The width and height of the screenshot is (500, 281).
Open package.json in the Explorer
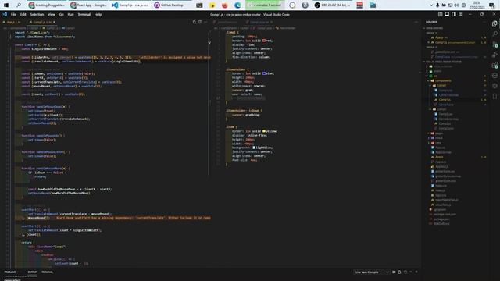pos(441,219)
